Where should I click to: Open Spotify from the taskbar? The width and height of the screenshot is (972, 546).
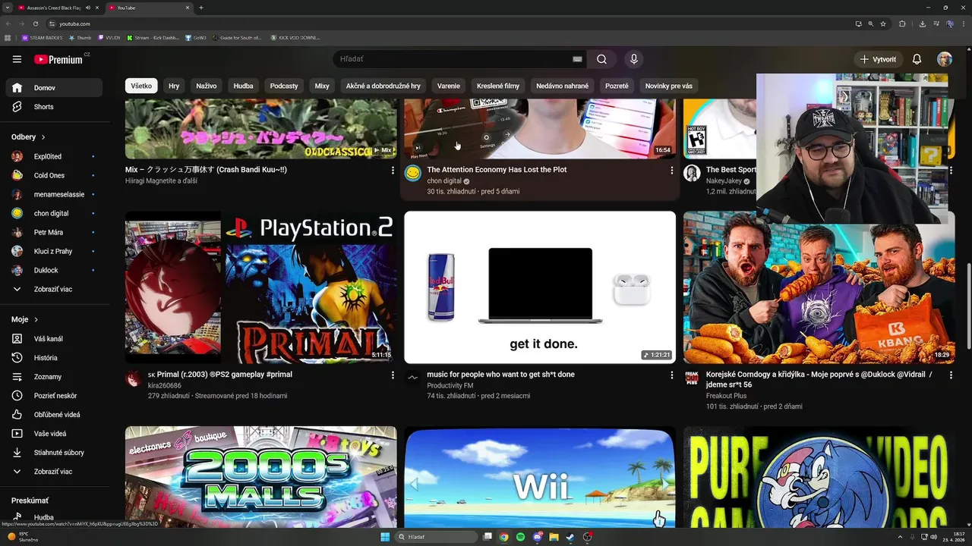pos(520,537)
